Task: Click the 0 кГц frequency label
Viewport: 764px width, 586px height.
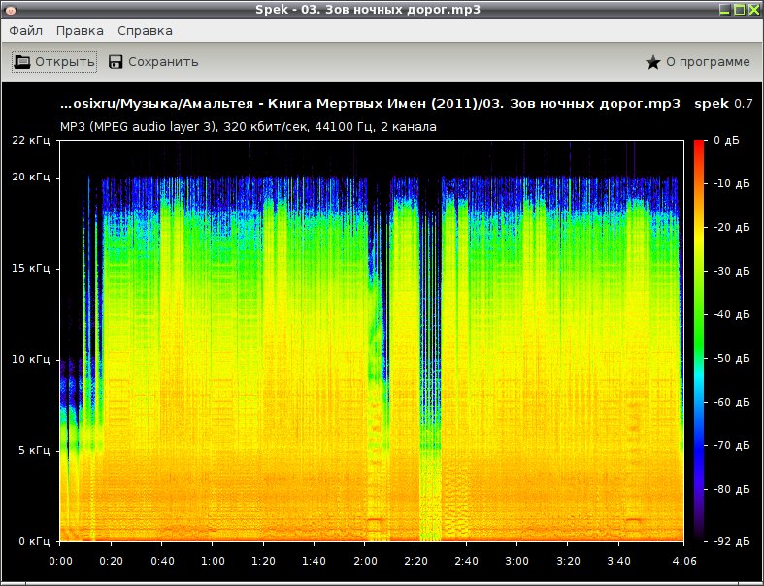Action: (x=34, y=541)
